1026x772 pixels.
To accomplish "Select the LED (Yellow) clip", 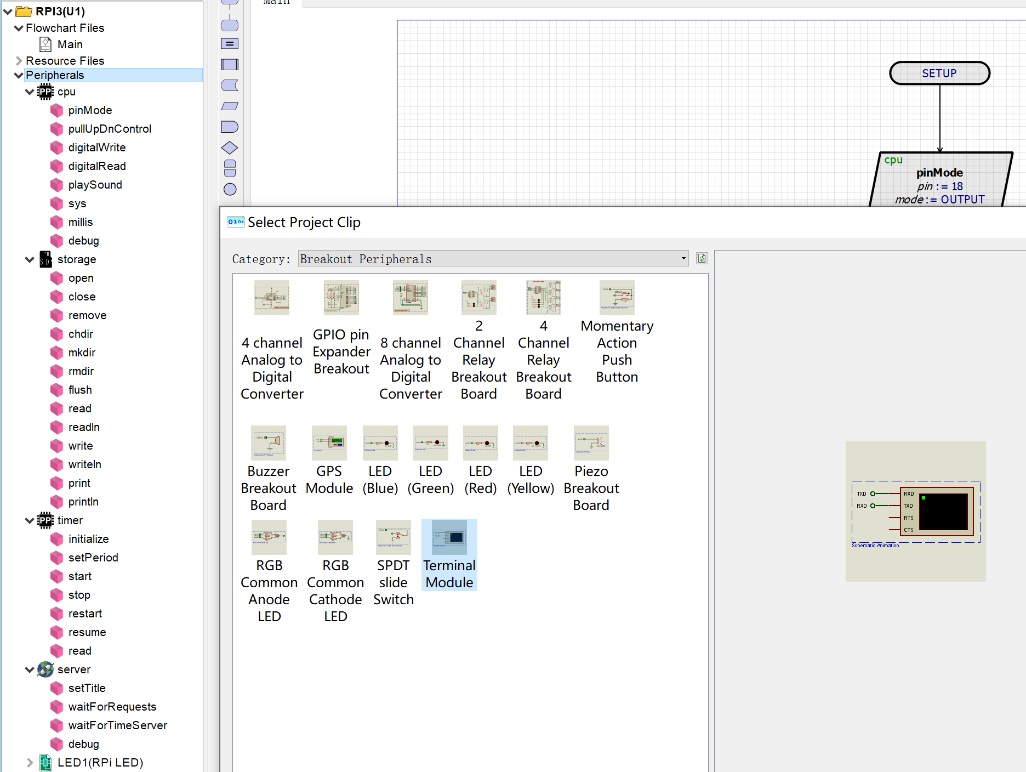I will click(x=531, y=460).
